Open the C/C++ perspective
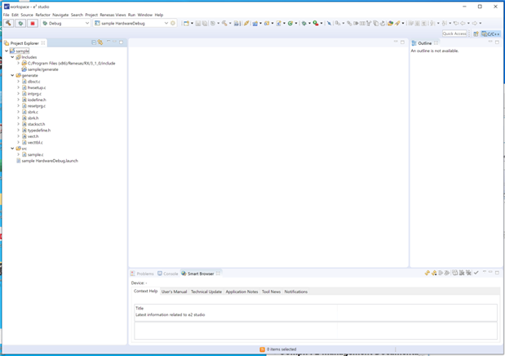Screen dimensions: 505x356 [x=490, y=33]
